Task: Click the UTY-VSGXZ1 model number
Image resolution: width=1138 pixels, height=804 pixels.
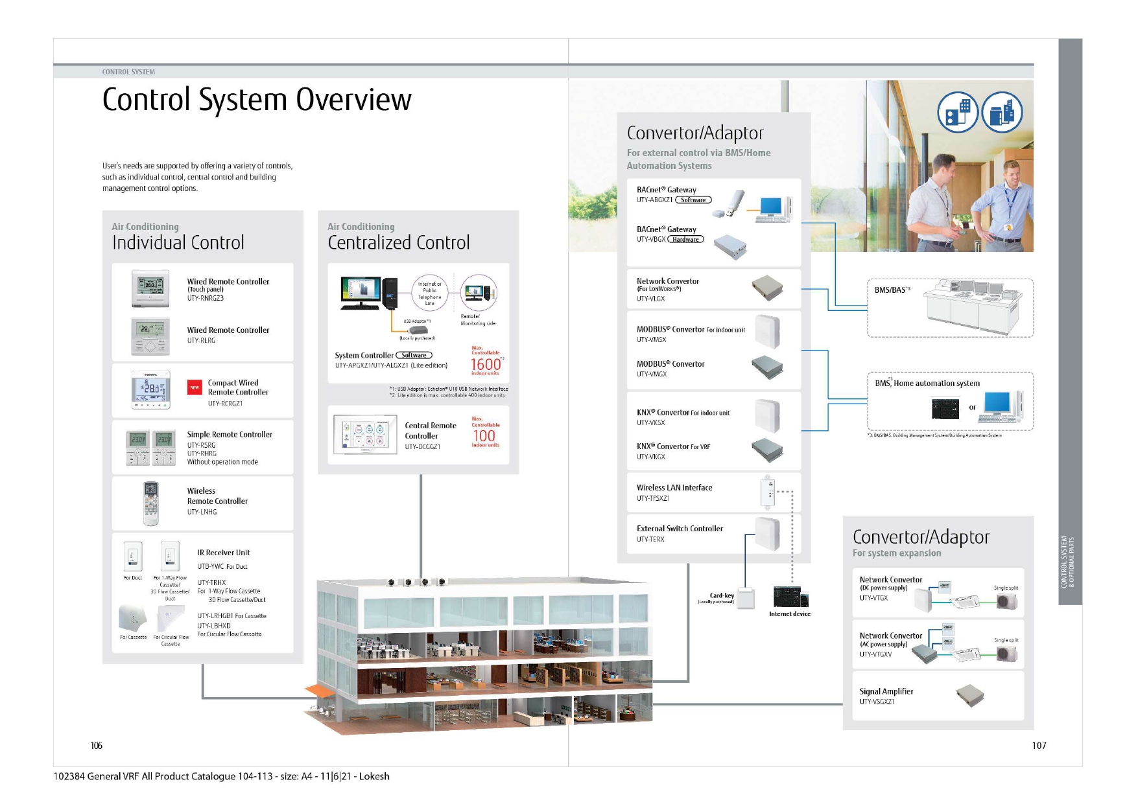Action: pos(877,702)
